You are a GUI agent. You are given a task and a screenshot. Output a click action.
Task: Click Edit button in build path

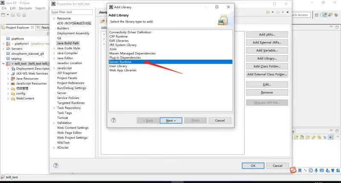click(267, 84)
